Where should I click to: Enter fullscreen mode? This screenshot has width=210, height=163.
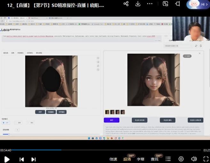(206, 159)
